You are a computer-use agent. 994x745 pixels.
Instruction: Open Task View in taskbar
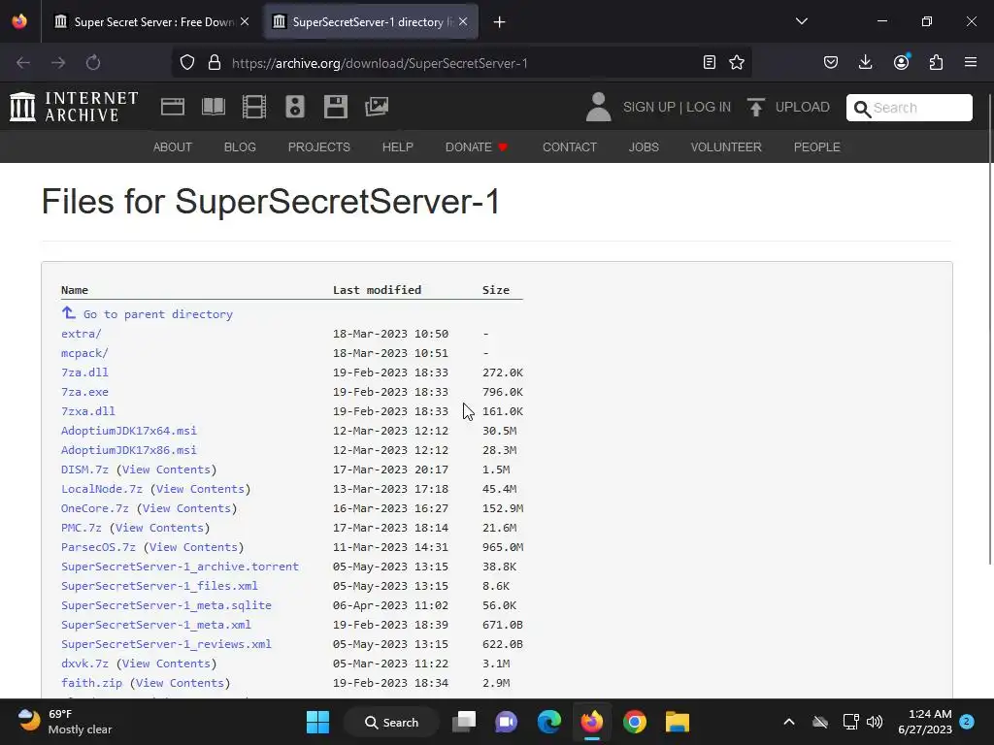tap(464, 722)
